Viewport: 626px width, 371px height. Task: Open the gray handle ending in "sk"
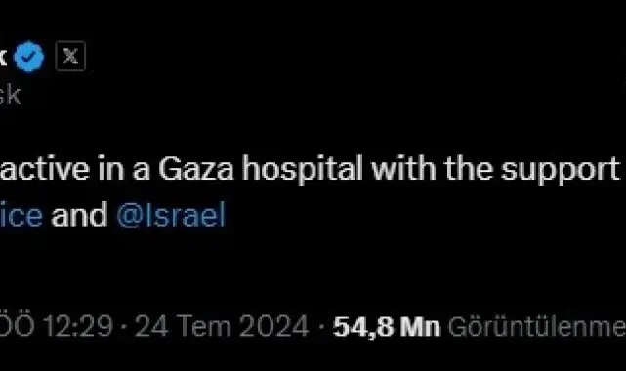(10, 96)
